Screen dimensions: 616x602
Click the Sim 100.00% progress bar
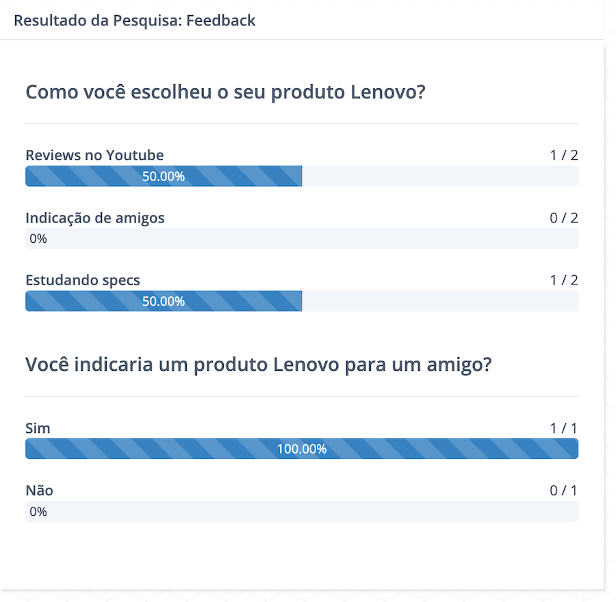pos(302,449)
